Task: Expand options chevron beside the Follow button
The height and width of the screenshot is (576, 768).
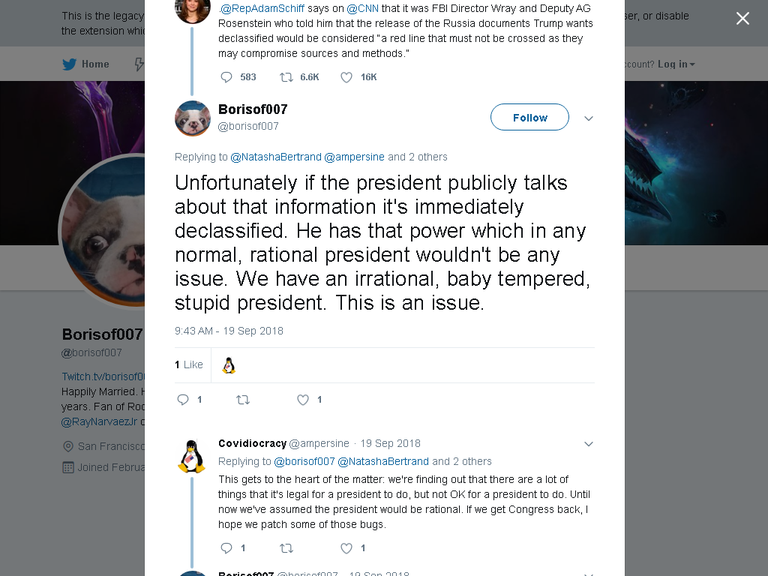Action: click(x=589, y=118)
